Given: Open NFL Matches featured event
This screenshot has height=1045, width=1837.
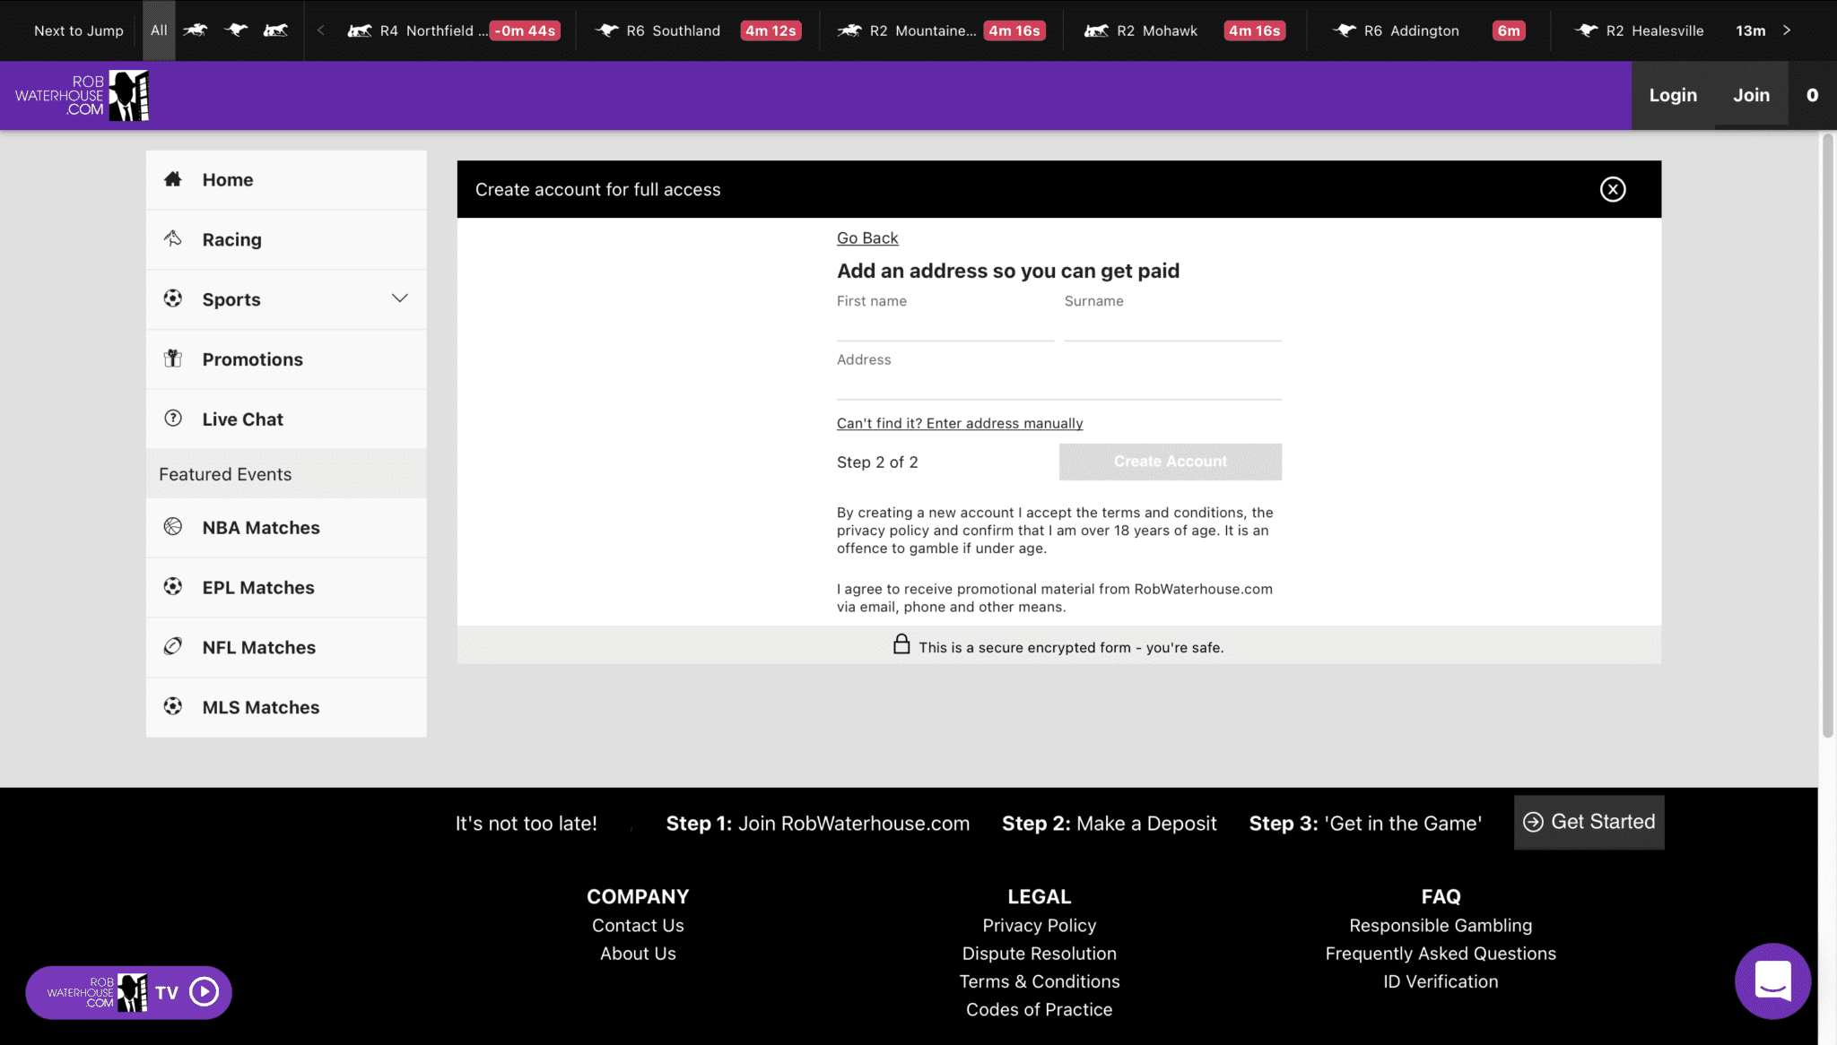Looking at the screenshot, I should click(x=286, y=648).
